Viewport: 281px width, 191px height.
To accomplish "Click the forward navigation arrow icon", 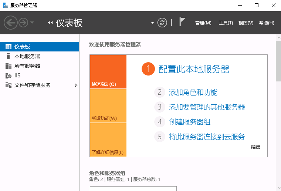I will 23,23.
